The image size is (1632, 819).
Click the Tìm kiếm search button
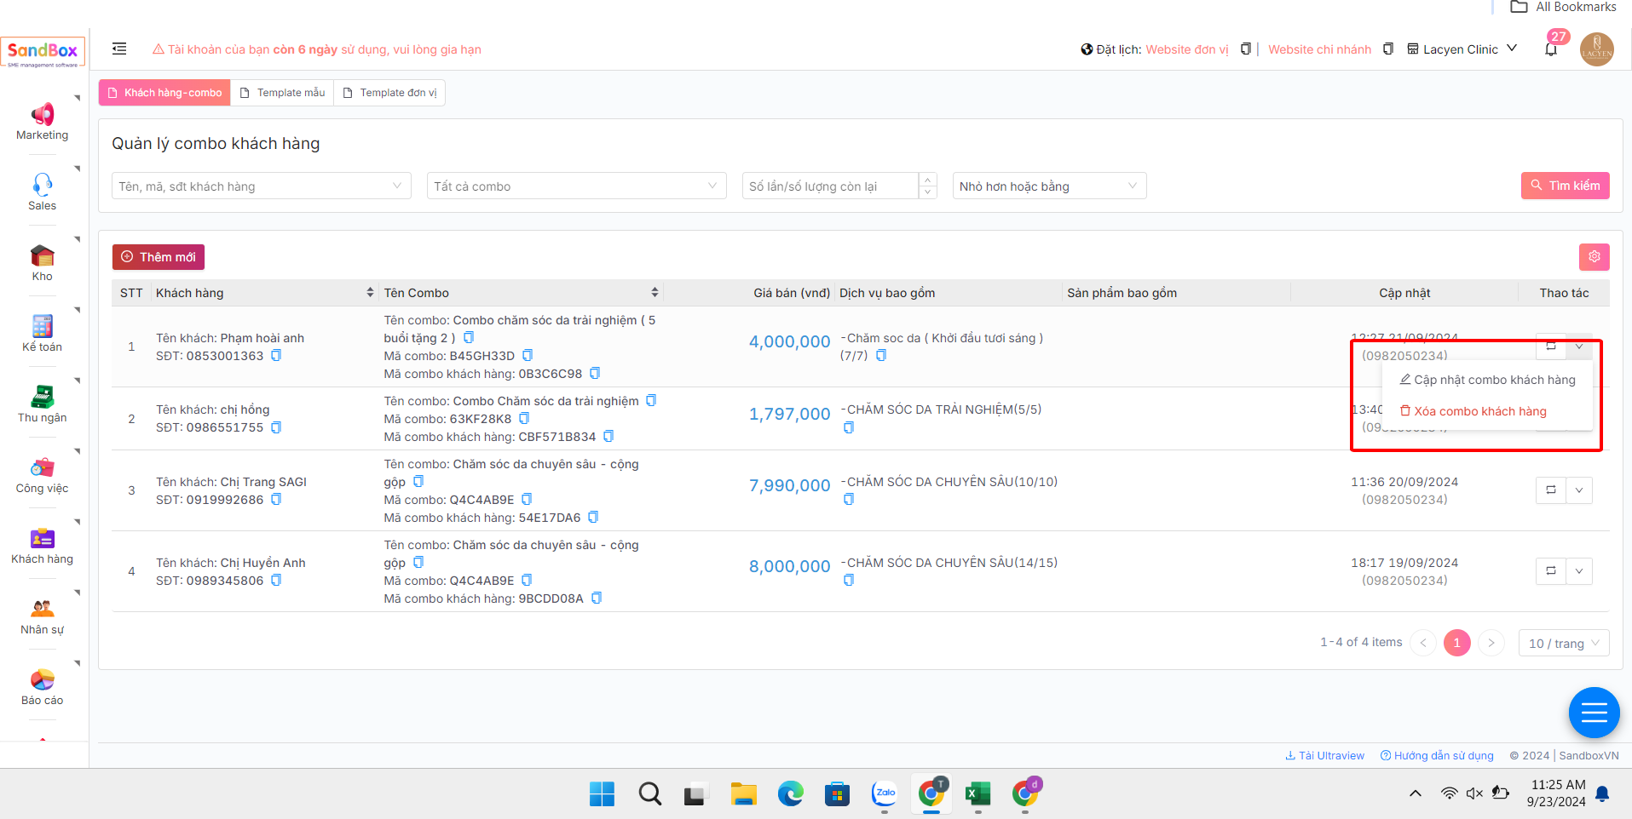[x=1565, y=186]
